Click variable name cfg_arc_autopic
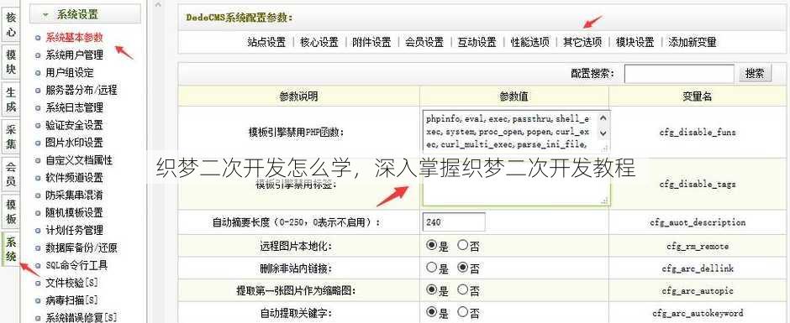The height and width of the screenshot is (323, 790). click(x=698, y=291)
